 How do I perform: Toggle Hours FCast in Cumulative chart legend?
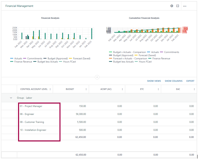coord(143,62)
